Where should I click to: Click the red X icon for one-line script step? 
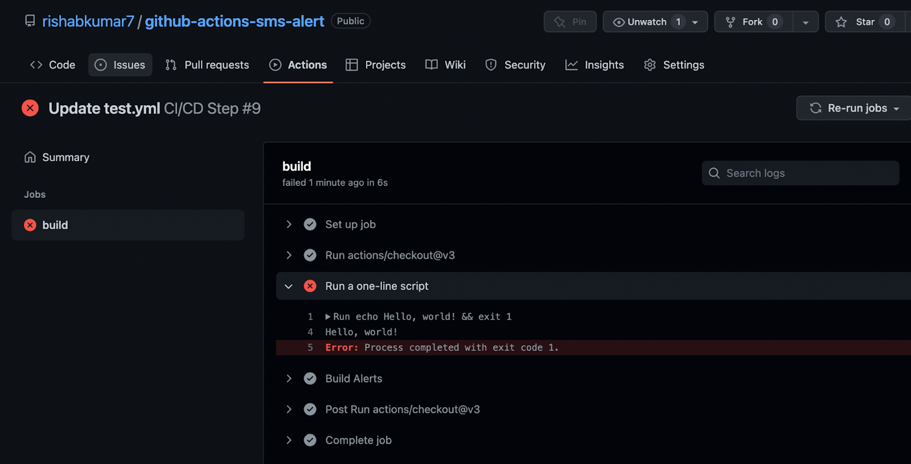(310, 286)
